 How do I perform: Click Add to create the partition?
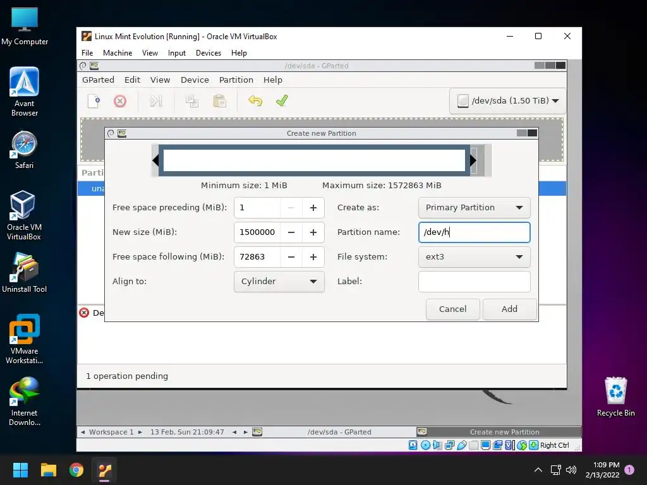pos(510,309)
